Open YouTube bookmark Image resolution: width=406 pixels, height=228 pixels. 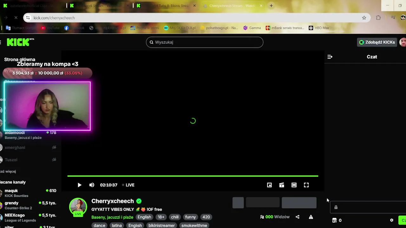point(50,28)
